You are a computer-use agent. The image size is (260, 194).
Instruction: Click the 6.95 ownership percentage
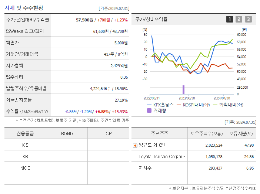click(x=250, y=168)
